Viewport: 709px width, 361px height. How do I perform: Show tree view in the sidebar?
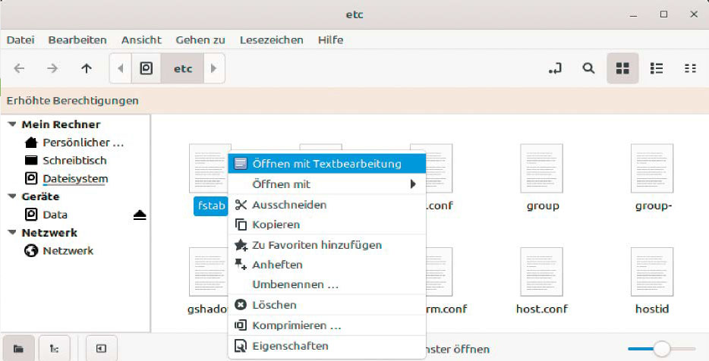(54, 348)
